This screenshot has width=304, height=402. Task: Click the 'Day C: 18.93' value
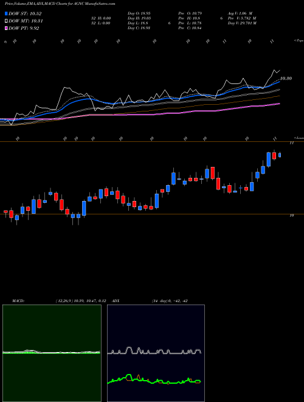click(139, 28)
